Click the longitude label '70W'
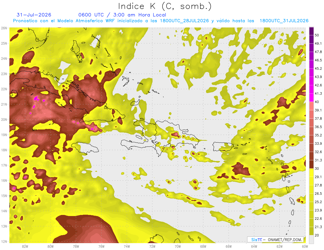 [x=178, y=246]
